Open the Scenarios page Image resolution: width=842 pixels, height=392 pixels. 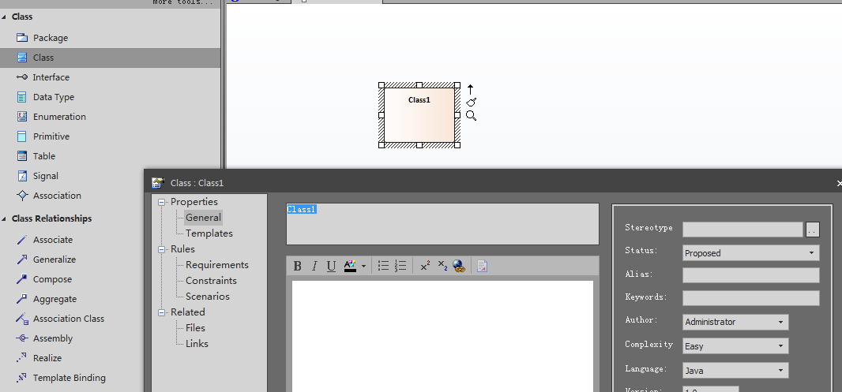point(207,296)
